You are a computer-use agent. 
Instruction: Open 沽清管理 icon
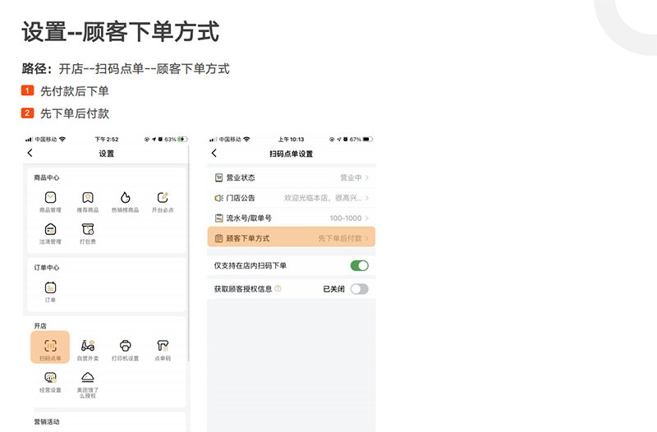coord(51,229)
